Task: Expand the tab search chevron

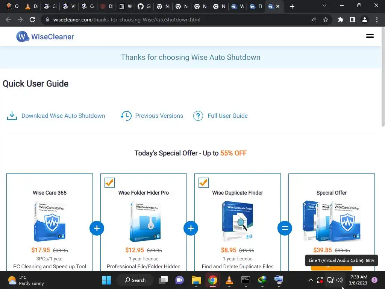Action: click(324, 5)
